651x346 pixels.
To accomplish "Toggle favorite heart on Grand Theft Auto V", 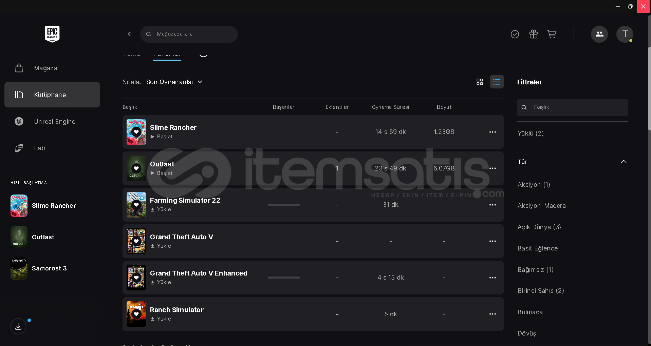I will pyautogui.click(x=136, y=241).
